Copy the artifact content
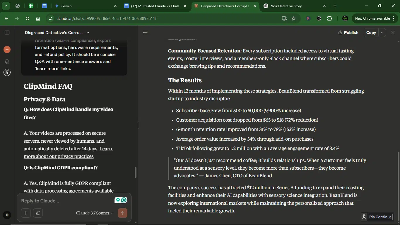400x225 pixels. tap(371, 33)
